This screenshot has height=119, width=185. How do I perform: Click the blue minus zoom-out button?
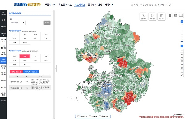pyautogui.click(x=182, y=46)
